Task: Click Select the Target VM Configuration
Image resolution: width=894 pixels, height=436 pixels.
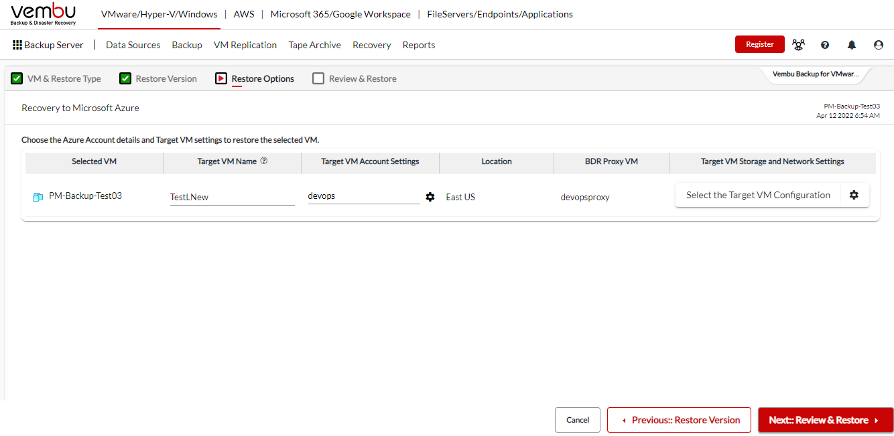Action: tap(758, 195)
